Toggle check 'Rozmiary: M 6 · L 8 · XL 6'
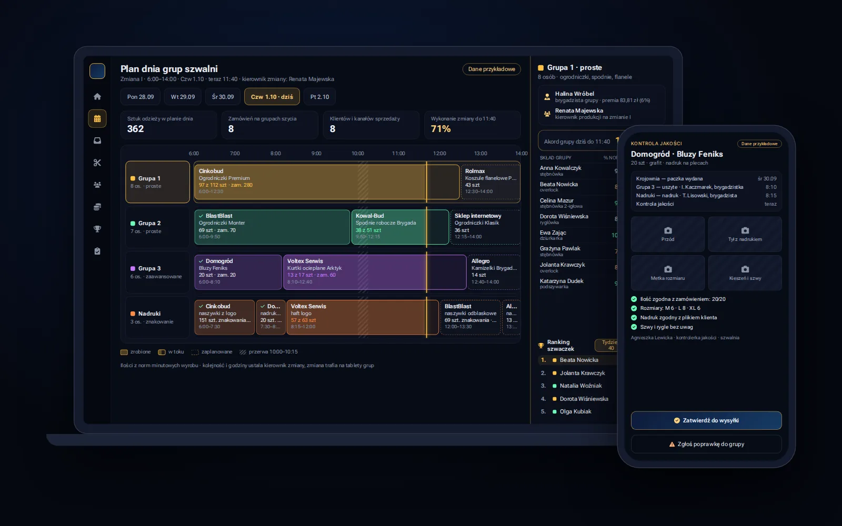842x526 pixels. point(634,308)
